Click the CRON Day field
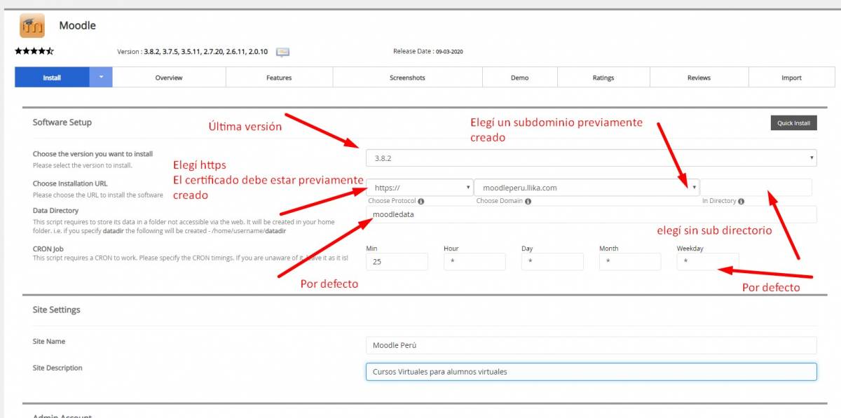 click(x=552, y=262)
